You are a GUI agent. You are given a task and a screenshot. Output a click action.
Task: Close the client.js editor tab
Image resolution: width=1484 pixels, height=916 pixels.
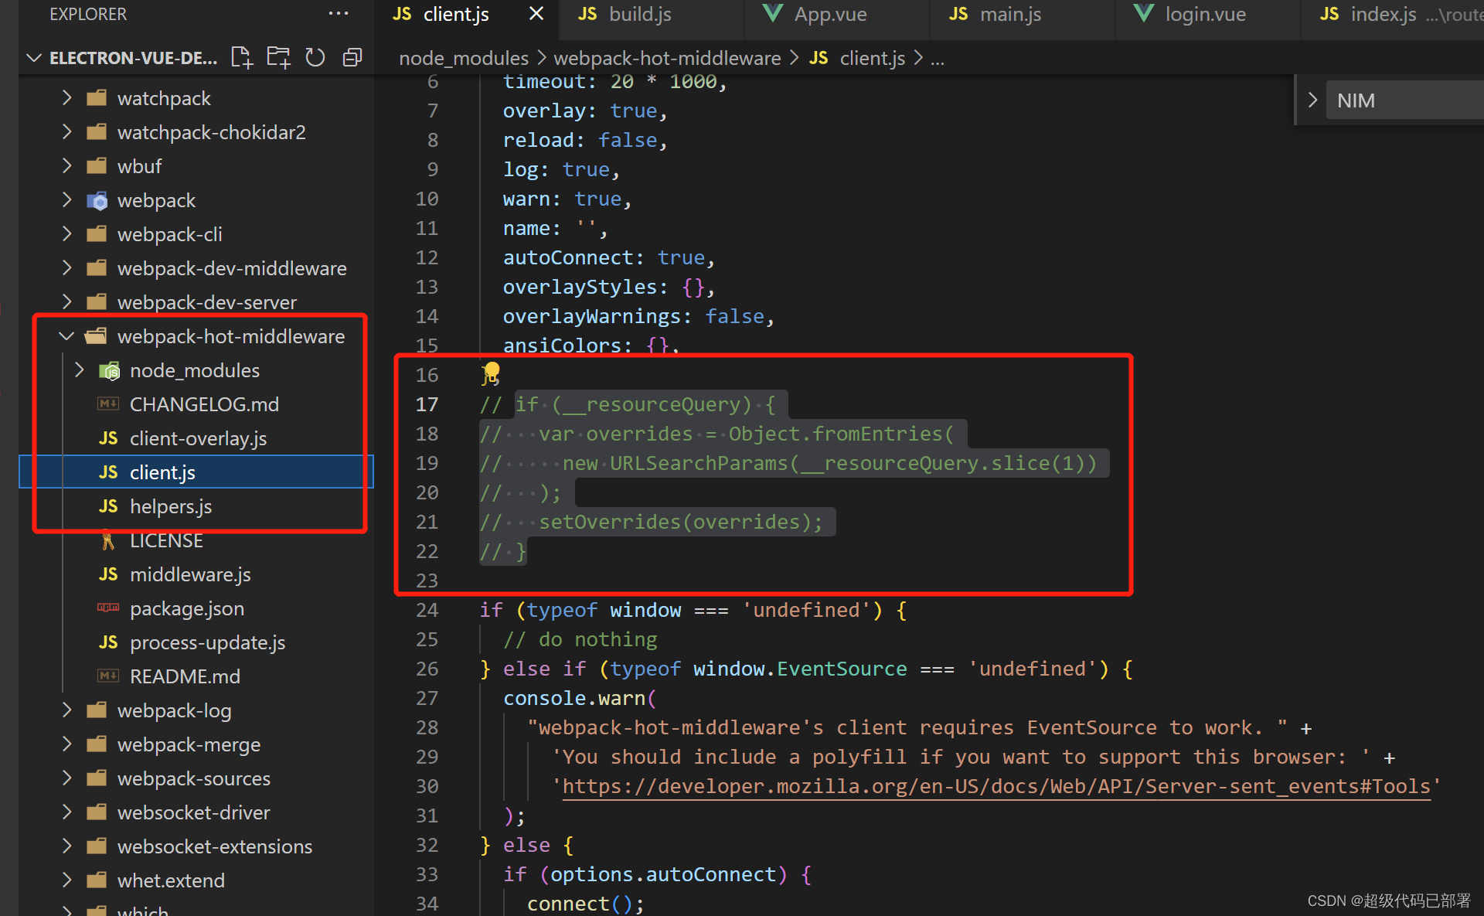[536, 13]
